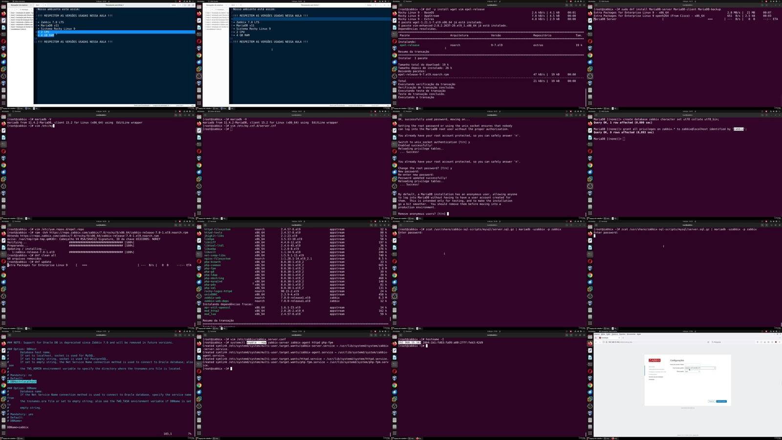
Task: Click OBS dock icon in highlighted-CPU editor frame
Action: (3, 76)
